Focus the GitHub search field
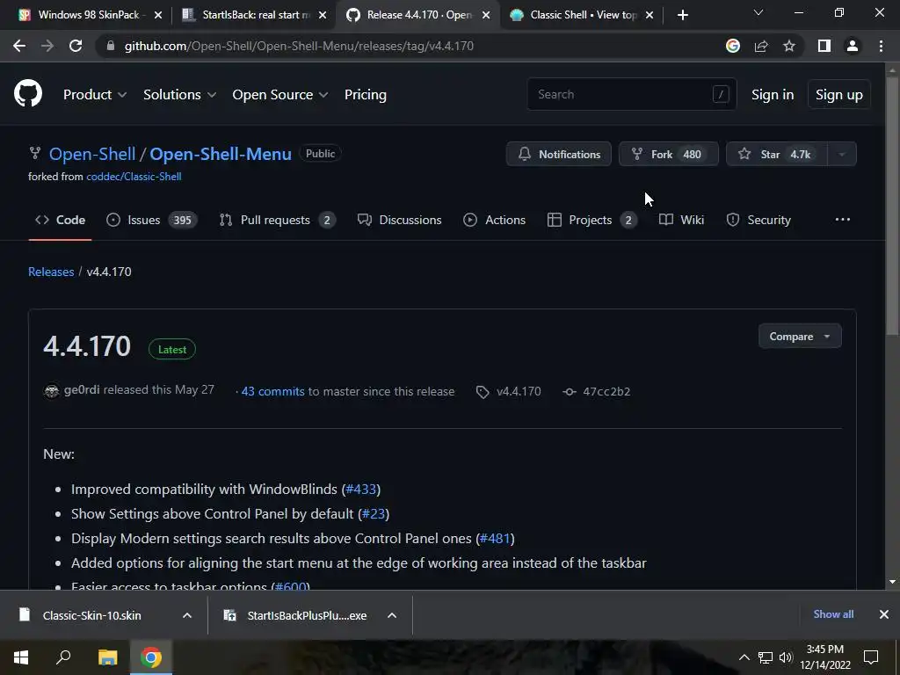Image resolution: width=900 pixels, height=675 pixels. pyautogui.click(x=632, y=94)
